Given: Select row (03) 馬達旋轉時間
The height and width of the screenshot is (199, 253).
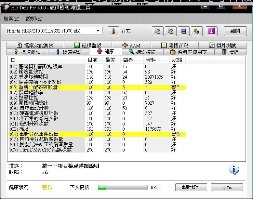Looking at the screenshot, I should pos(97,77).
